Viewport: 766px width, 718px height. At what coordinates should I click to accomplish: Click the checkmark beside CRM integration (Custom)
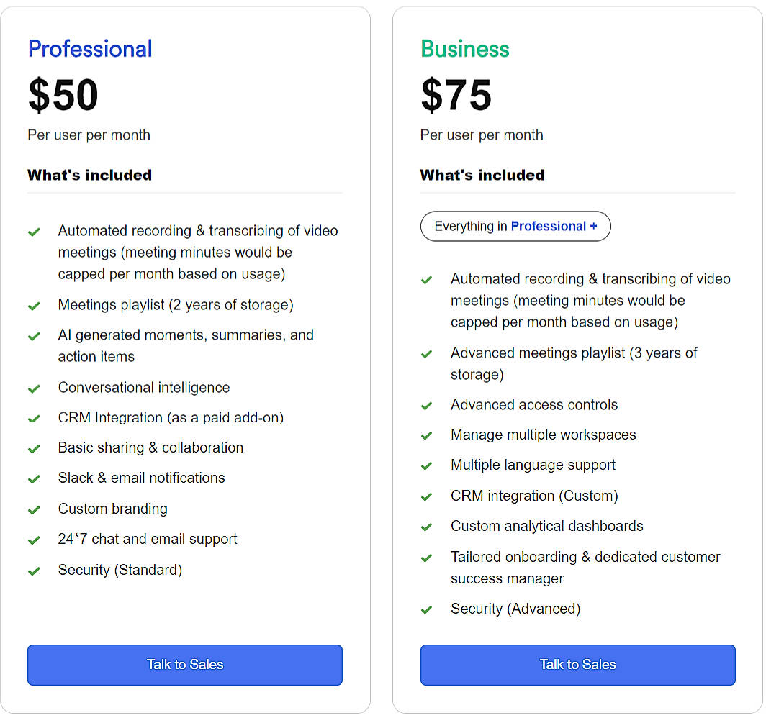click(x=427, y=496)
